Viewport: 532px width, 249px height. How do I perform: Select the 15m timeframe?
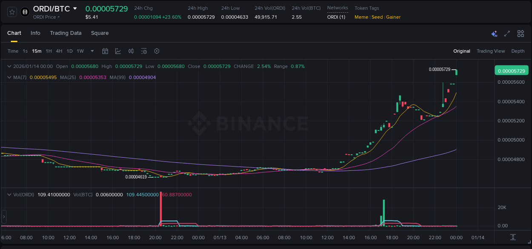point(37,51)
